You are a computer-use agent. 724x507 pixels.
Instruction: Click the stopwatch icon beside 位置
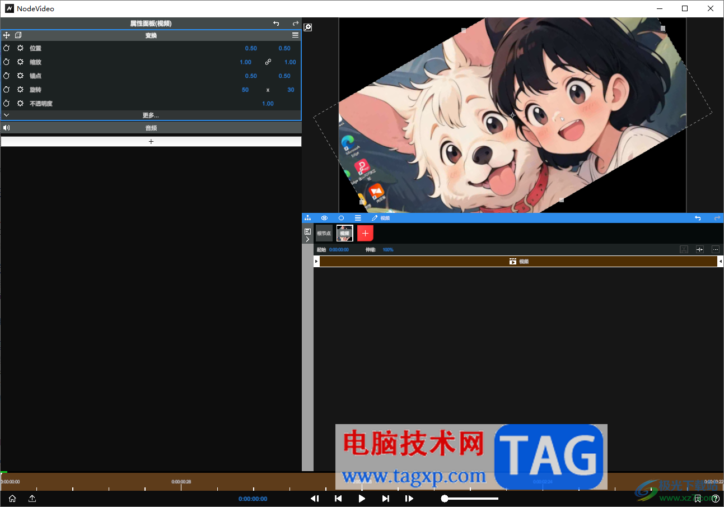(x=7, y=48)
